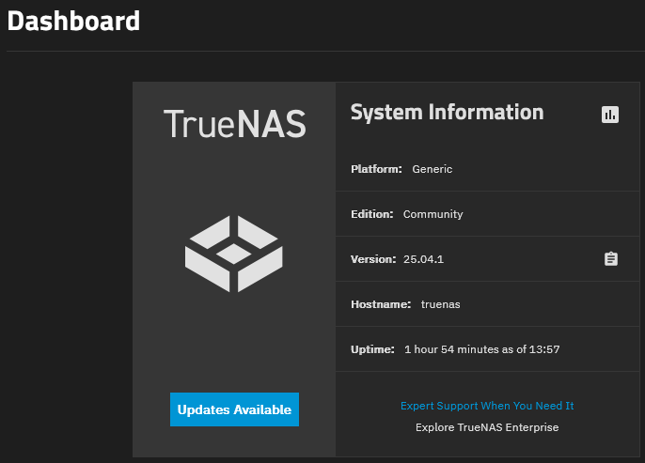Select the version number 25.04.1

click(x=423, y=259)
